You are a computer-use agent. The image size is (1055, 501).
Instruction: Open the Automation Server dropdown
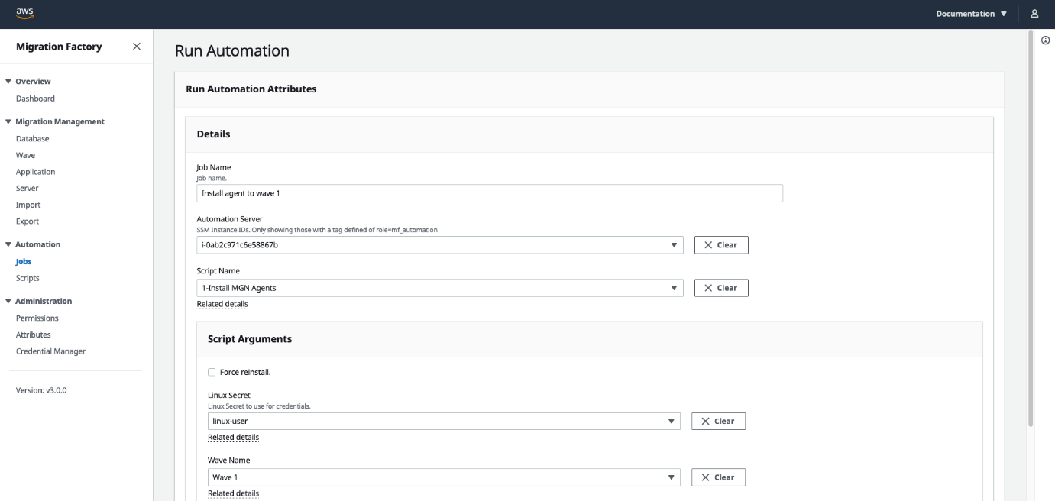click(x=674, y=244)
